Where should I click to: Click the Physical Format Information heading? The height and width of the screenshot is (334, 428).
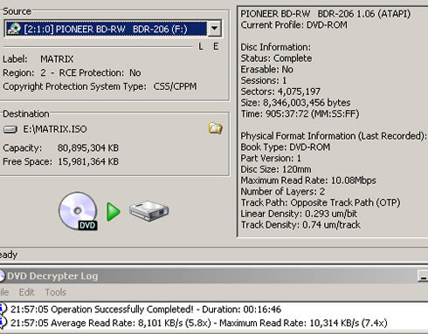point(334,136)
